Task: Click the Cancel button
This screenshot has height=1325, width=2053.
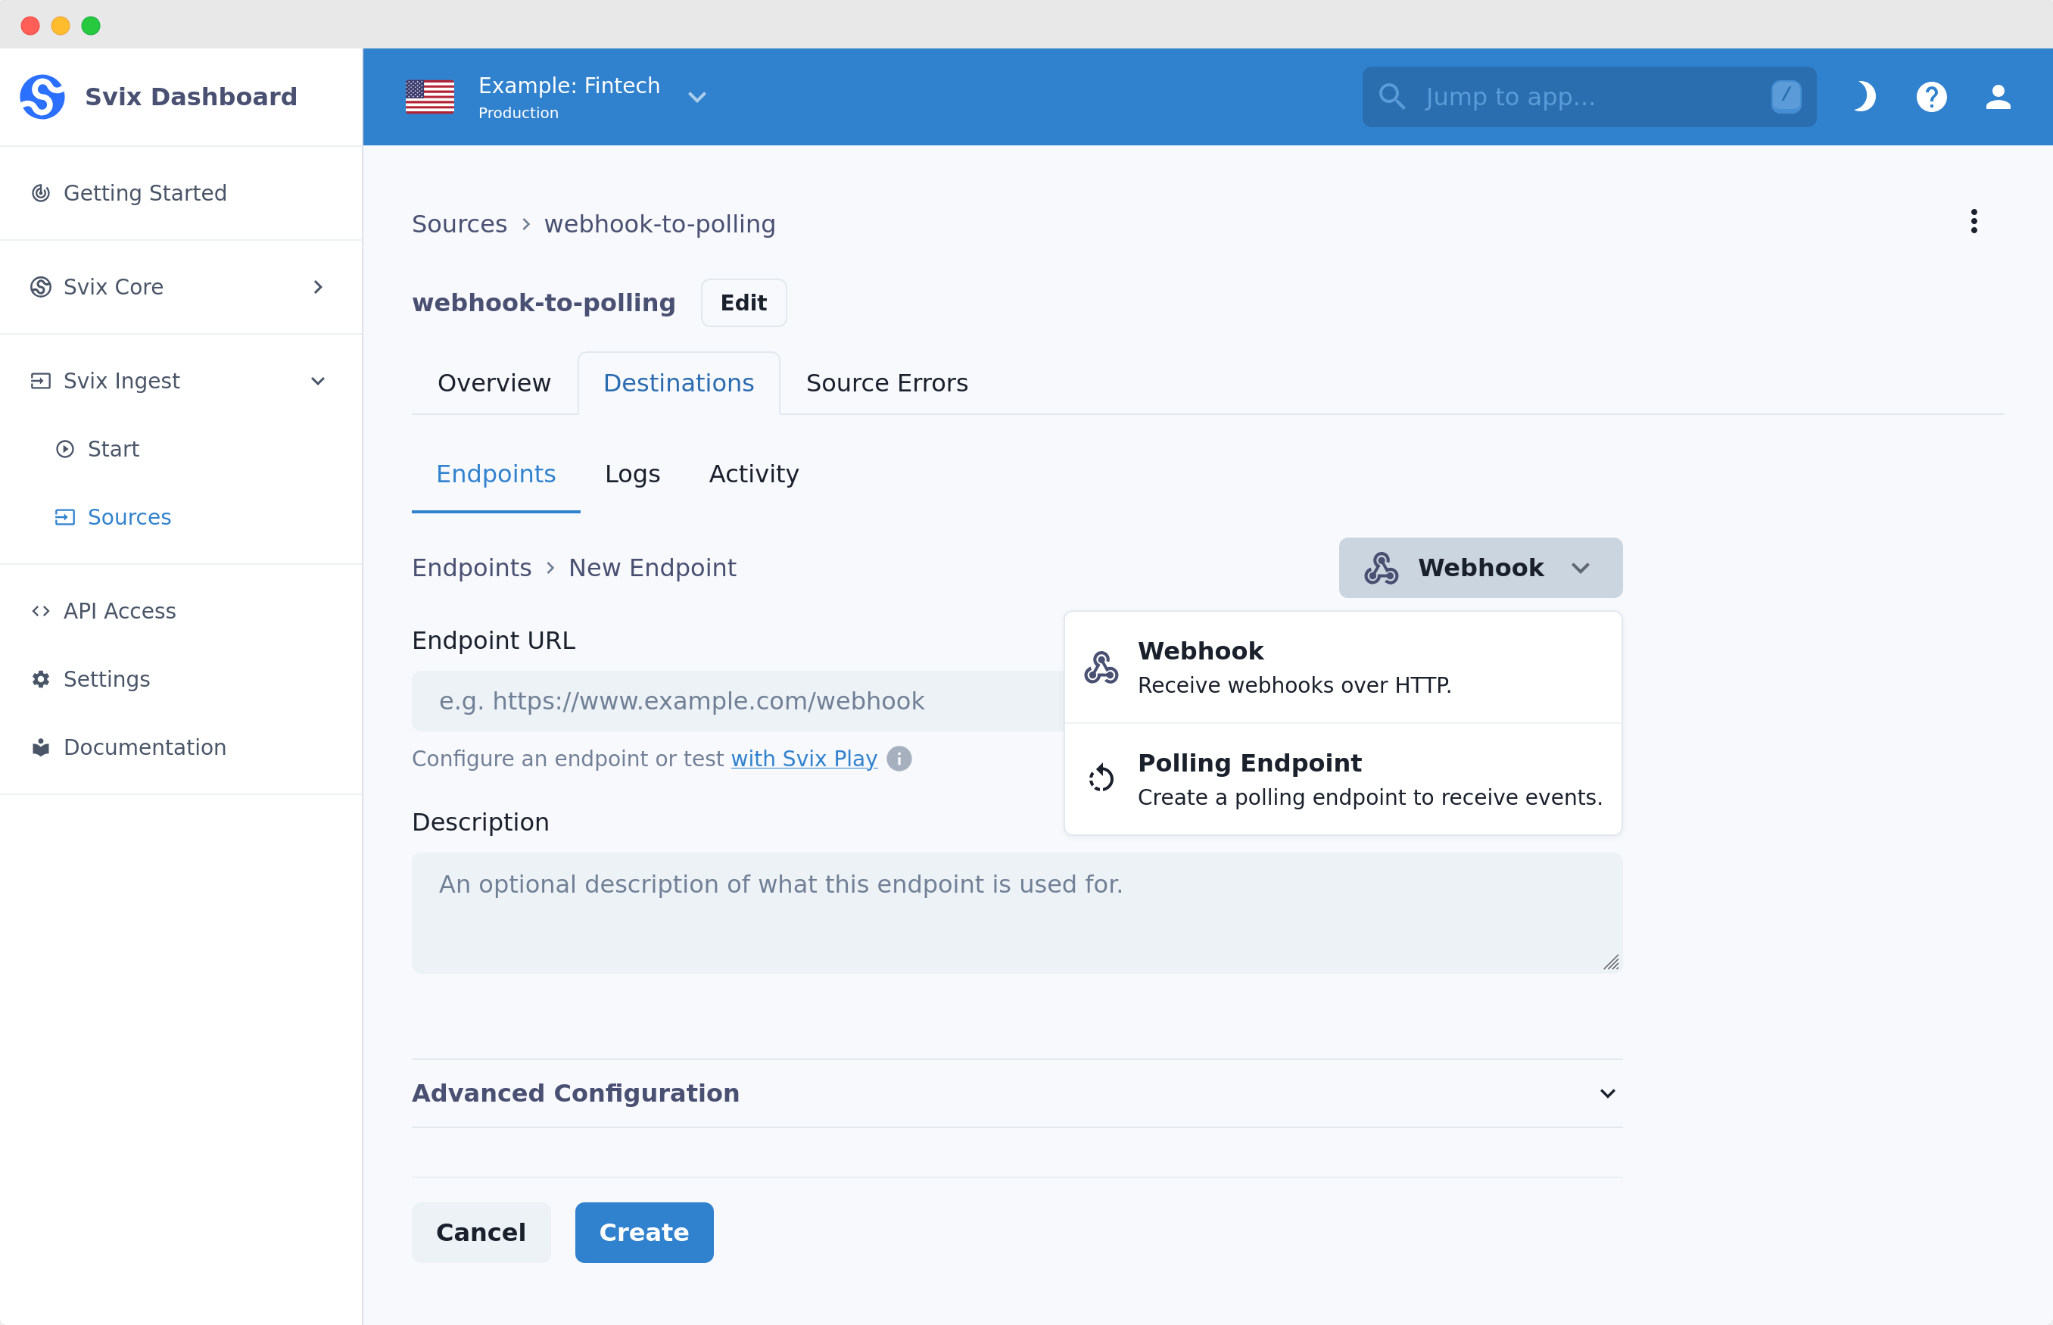Action: [x=481, y=1232]
